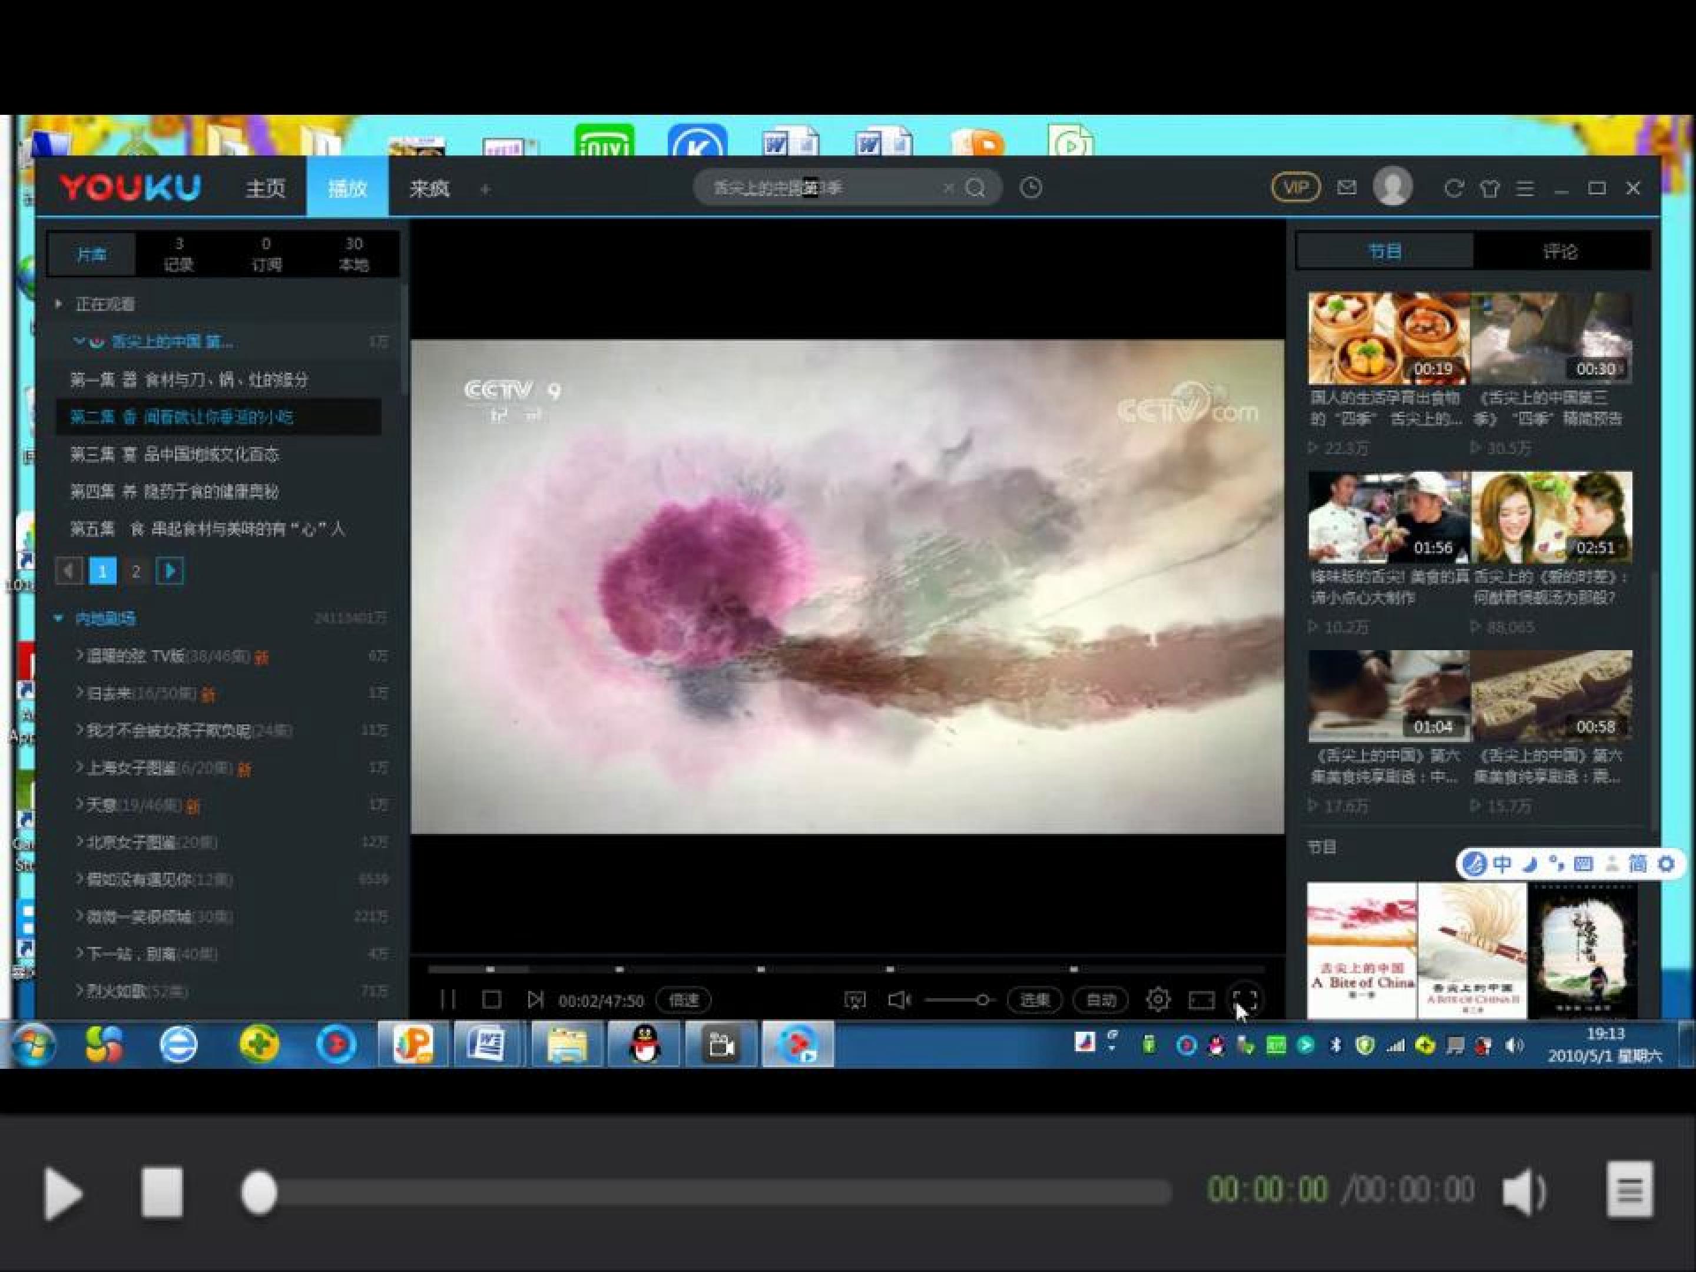Mute the Youku player's speaker icon

tap(899, 1000)
